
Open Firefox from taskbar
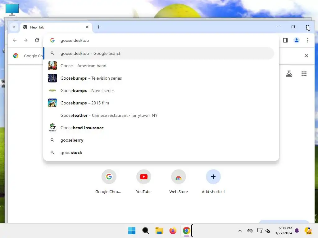(173, 231)
